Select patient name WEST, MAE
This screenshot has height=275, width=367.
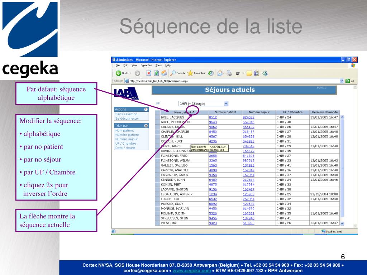pyautogui.click(x=169, y=223)
